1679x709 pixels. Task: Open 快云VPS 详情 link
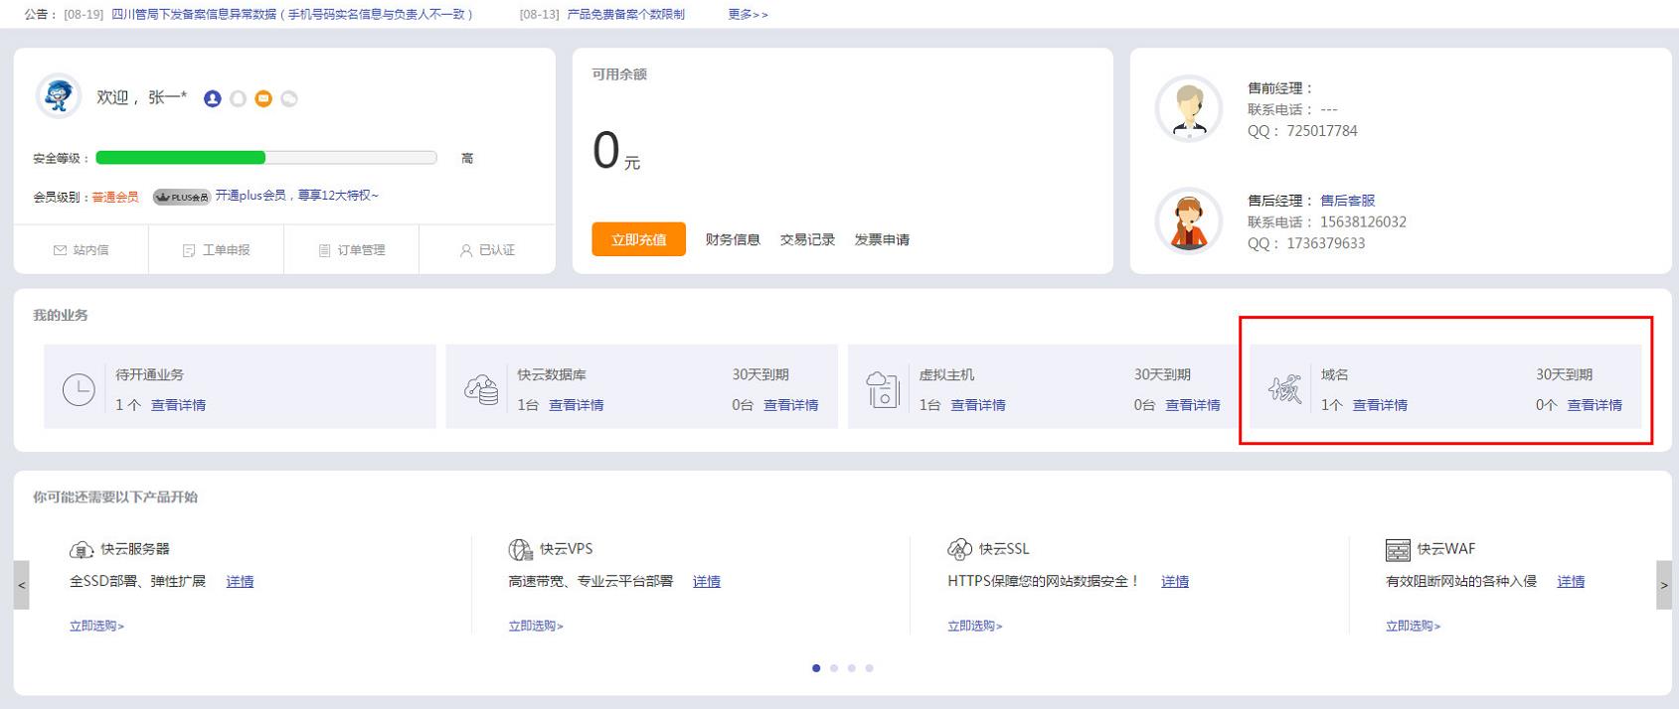(707, 581)
